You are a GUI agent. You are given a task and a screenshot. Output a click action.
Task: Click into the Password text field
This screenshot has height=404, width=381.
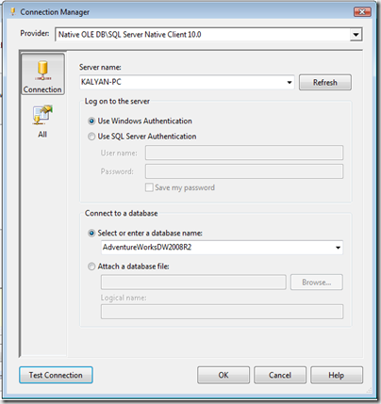pyautogui.click(x=244, y=171)
